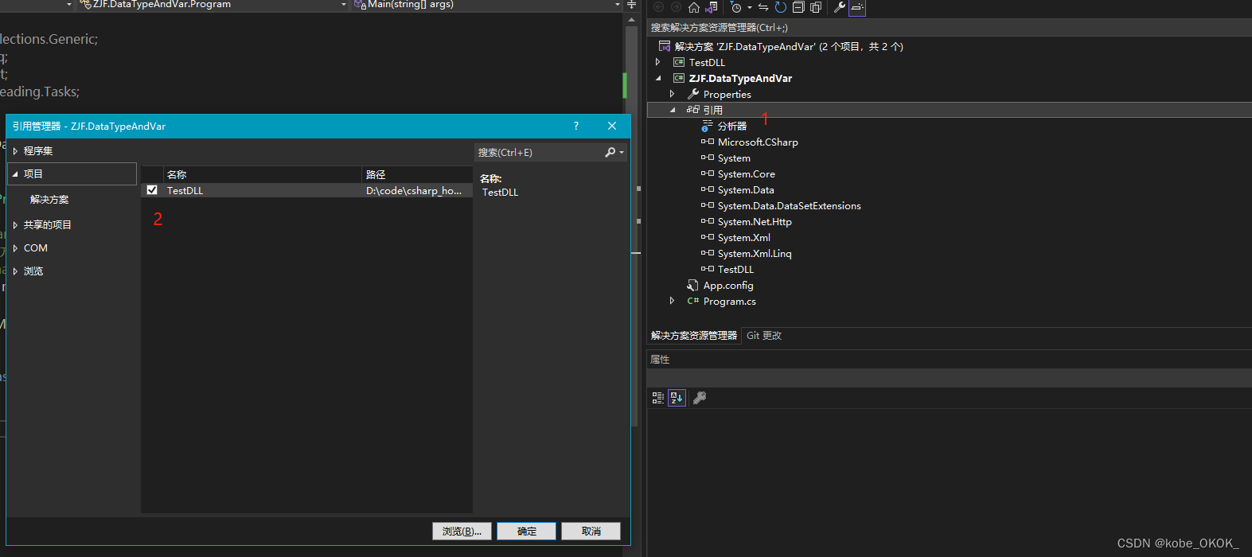Select the System.Data reference
Viewport: 1252px width, 557px height.
[x=746, y=189]
